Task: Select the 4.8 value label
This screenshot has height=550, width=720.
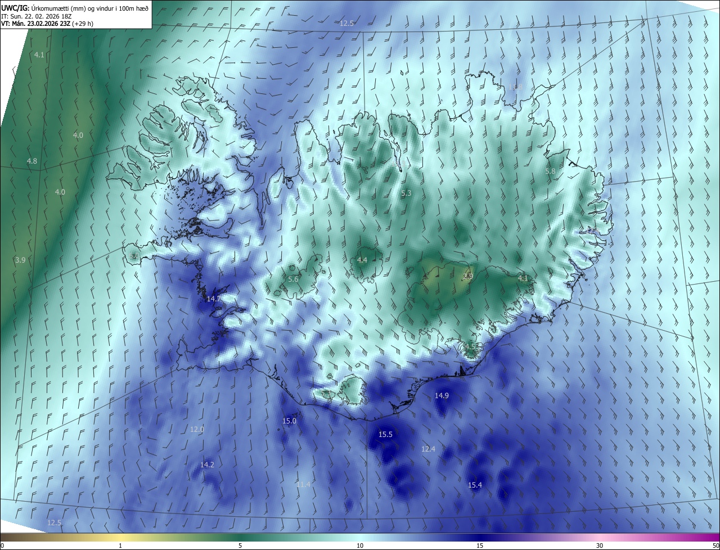Action: point(32,161)
